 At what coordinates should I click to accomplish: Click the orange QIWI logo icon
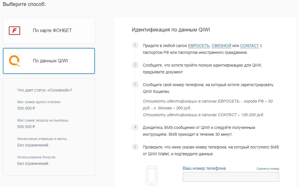(x=14, y=61)
